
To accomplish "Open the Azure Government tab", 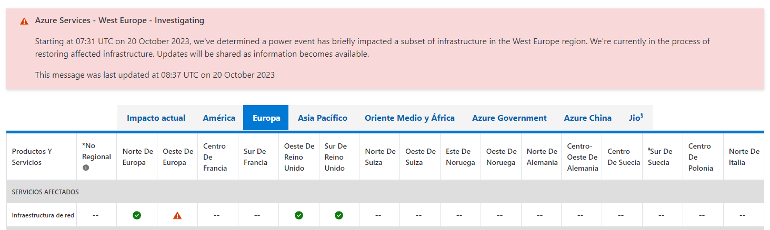I will coord(509,118).
